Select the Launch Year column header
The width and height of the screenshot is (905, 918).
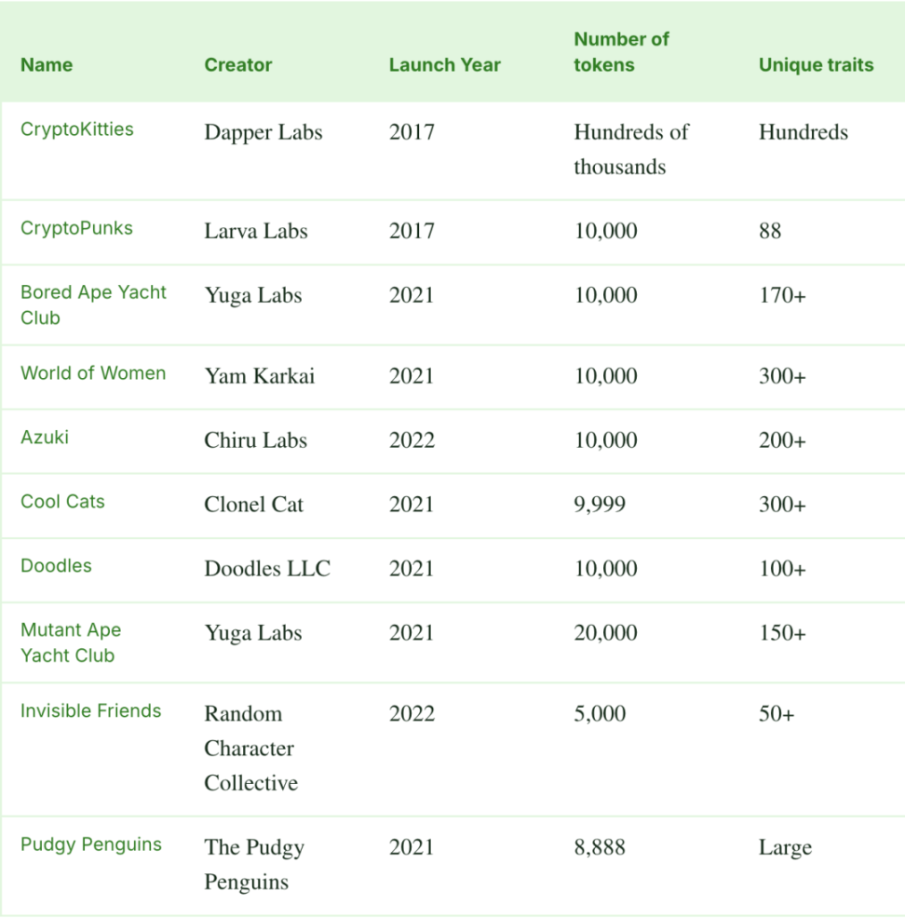444,65
